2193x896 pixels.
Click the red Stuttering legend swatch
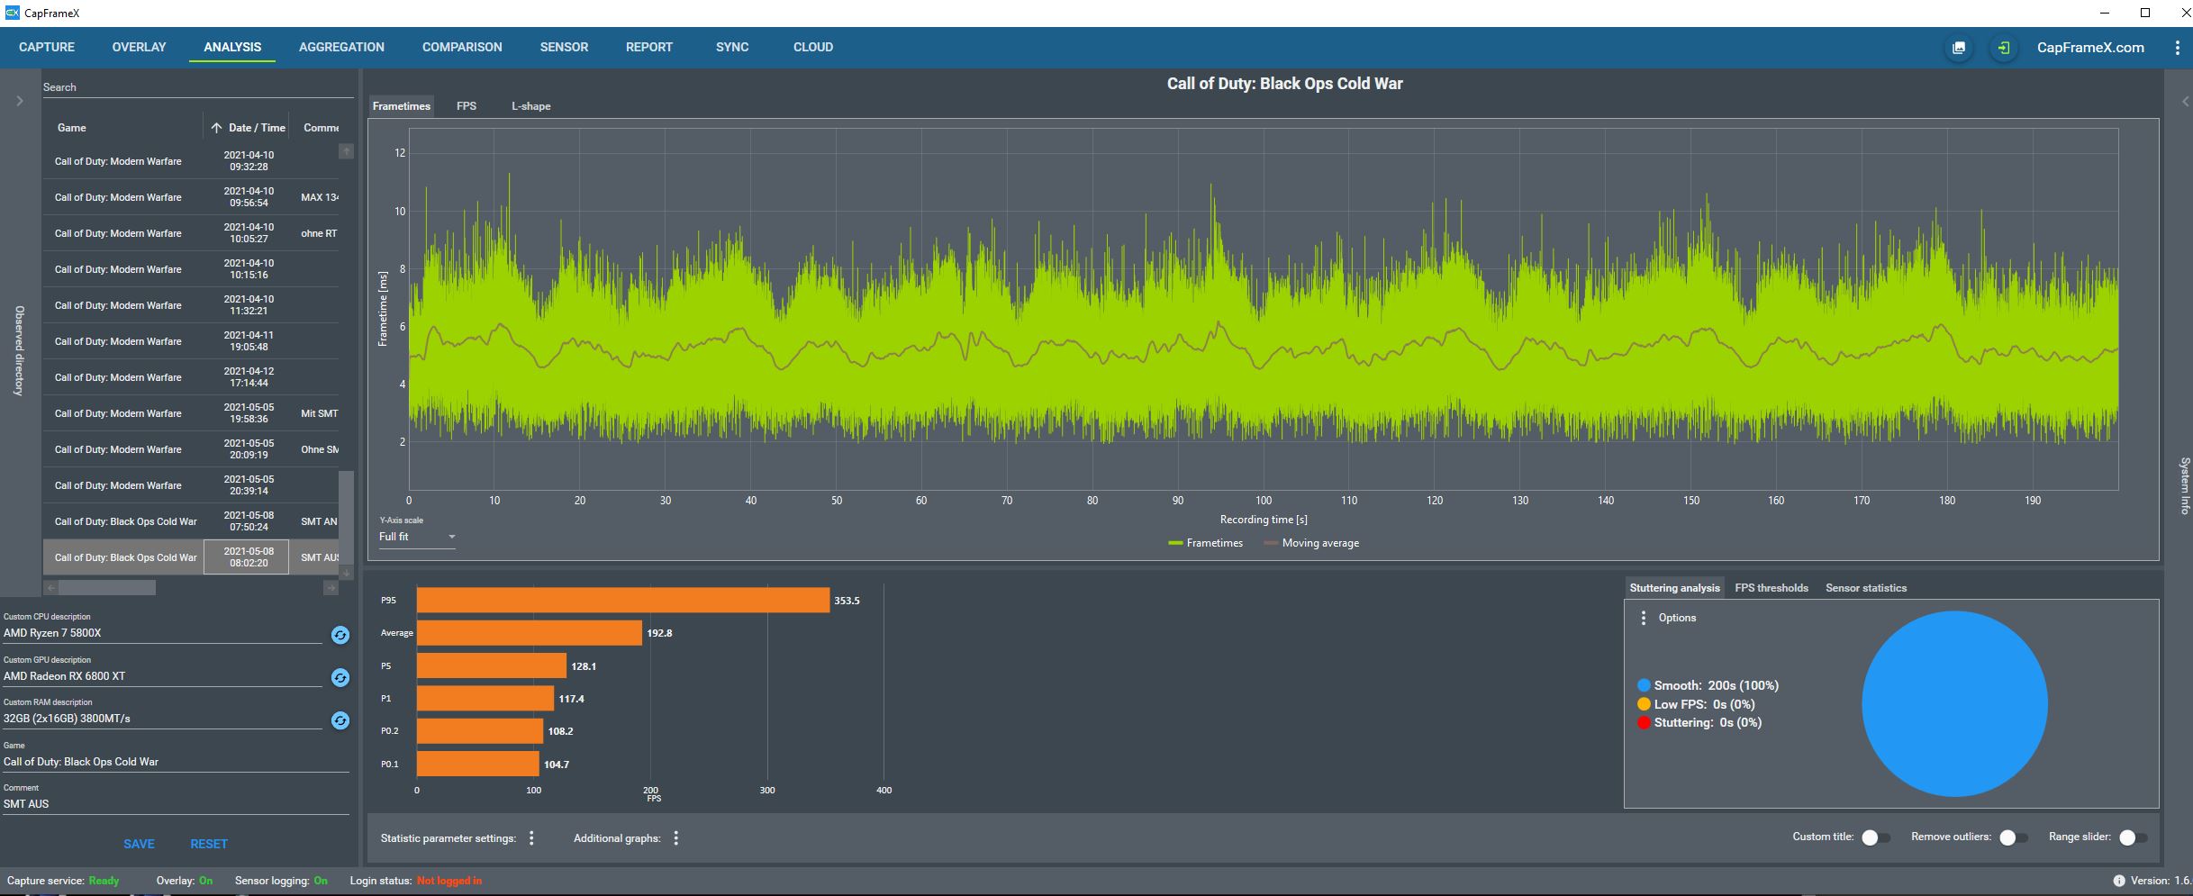pyautogui.click(x=1644, y=722)
